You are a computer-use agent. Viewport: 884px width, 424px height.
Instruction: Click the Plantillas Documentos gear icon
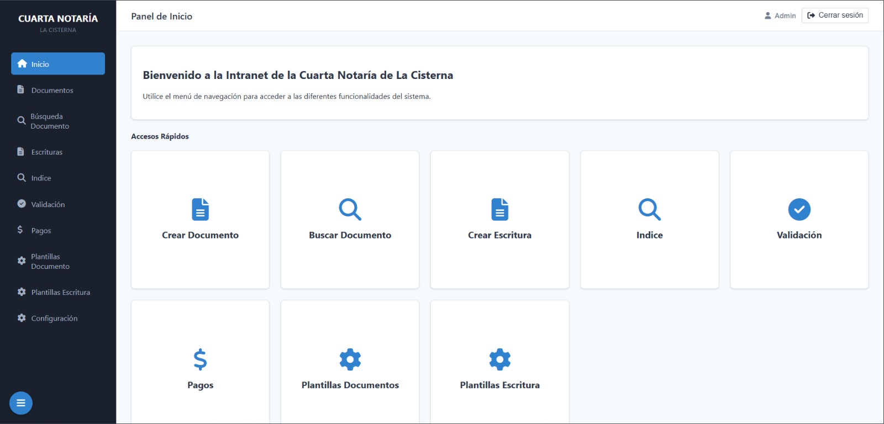coord(350,359)
